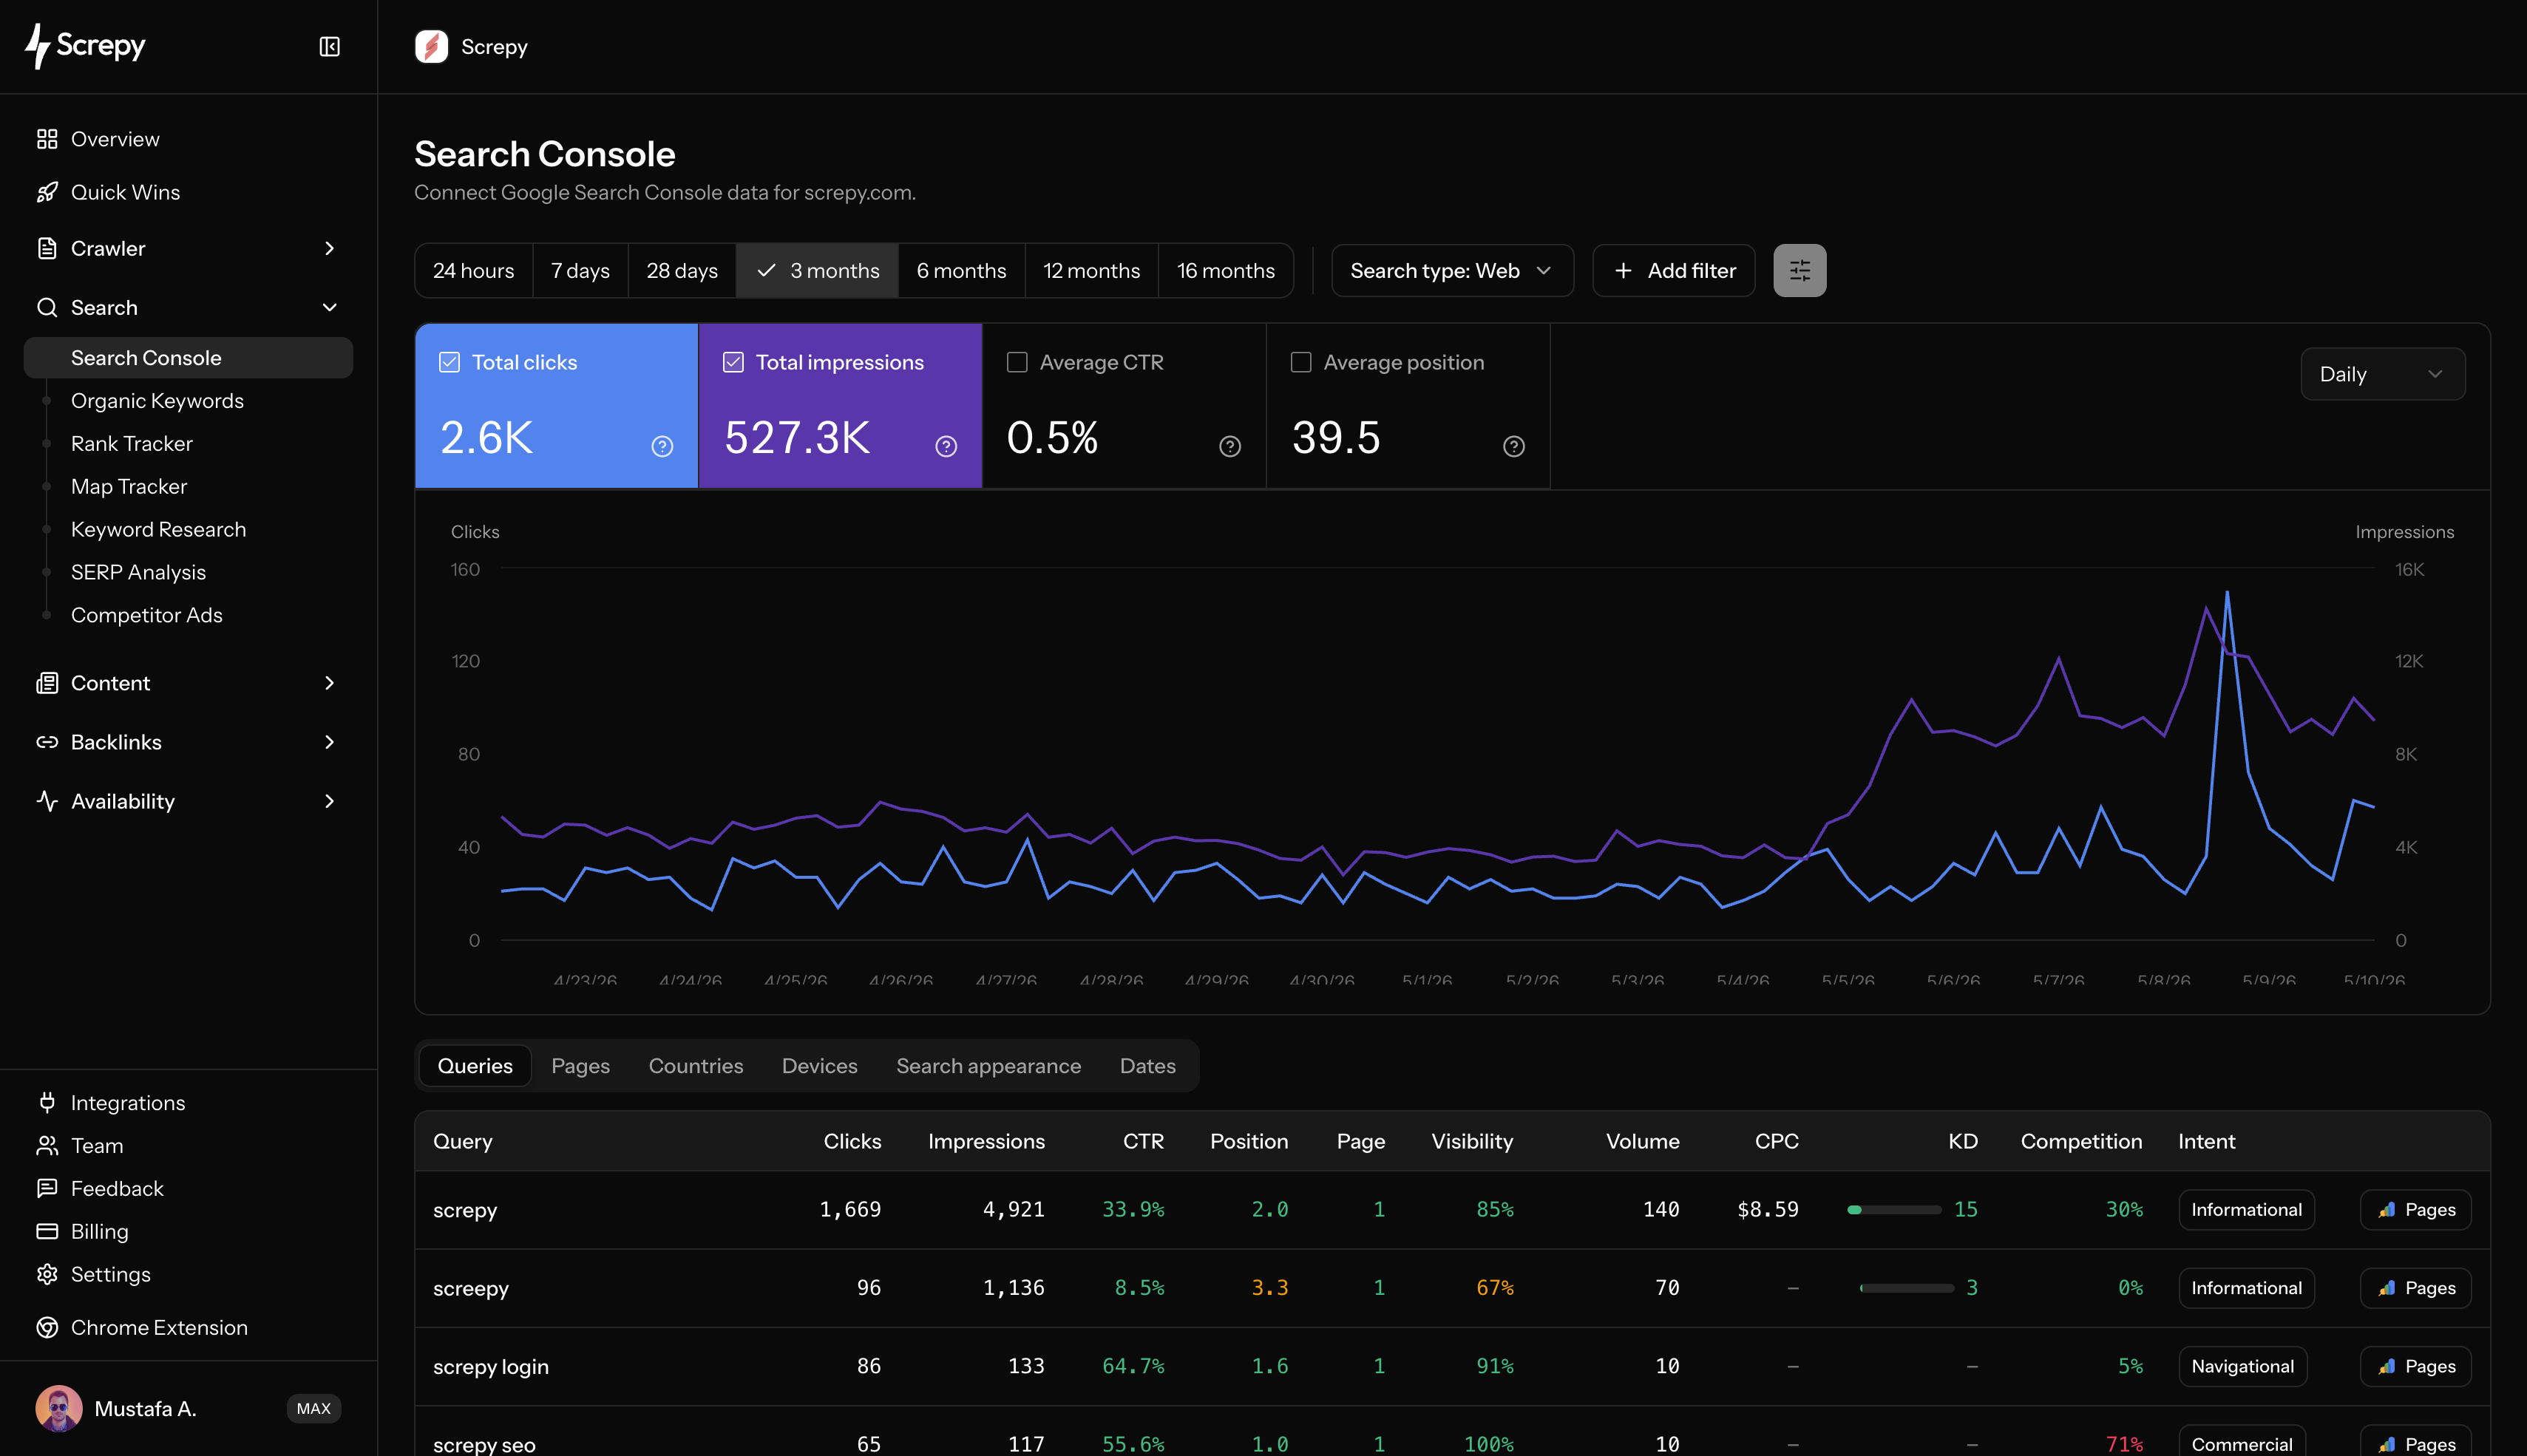The width and height of the screenshot is (2527, 1456).
Task: Click the plus icon in Add filter
Action: coord(1623,270)
